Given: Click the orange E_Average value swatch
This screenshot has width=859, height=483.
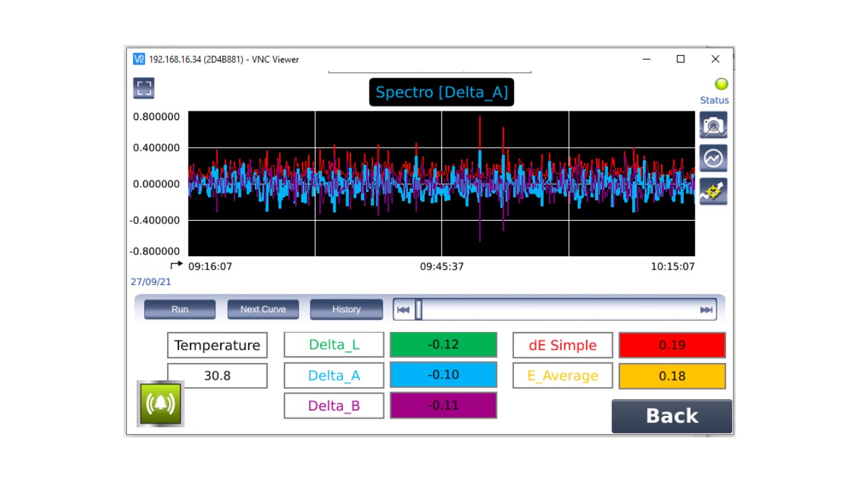Looking at the screenshot, I should pyautogui.click(x=672, y=376).
